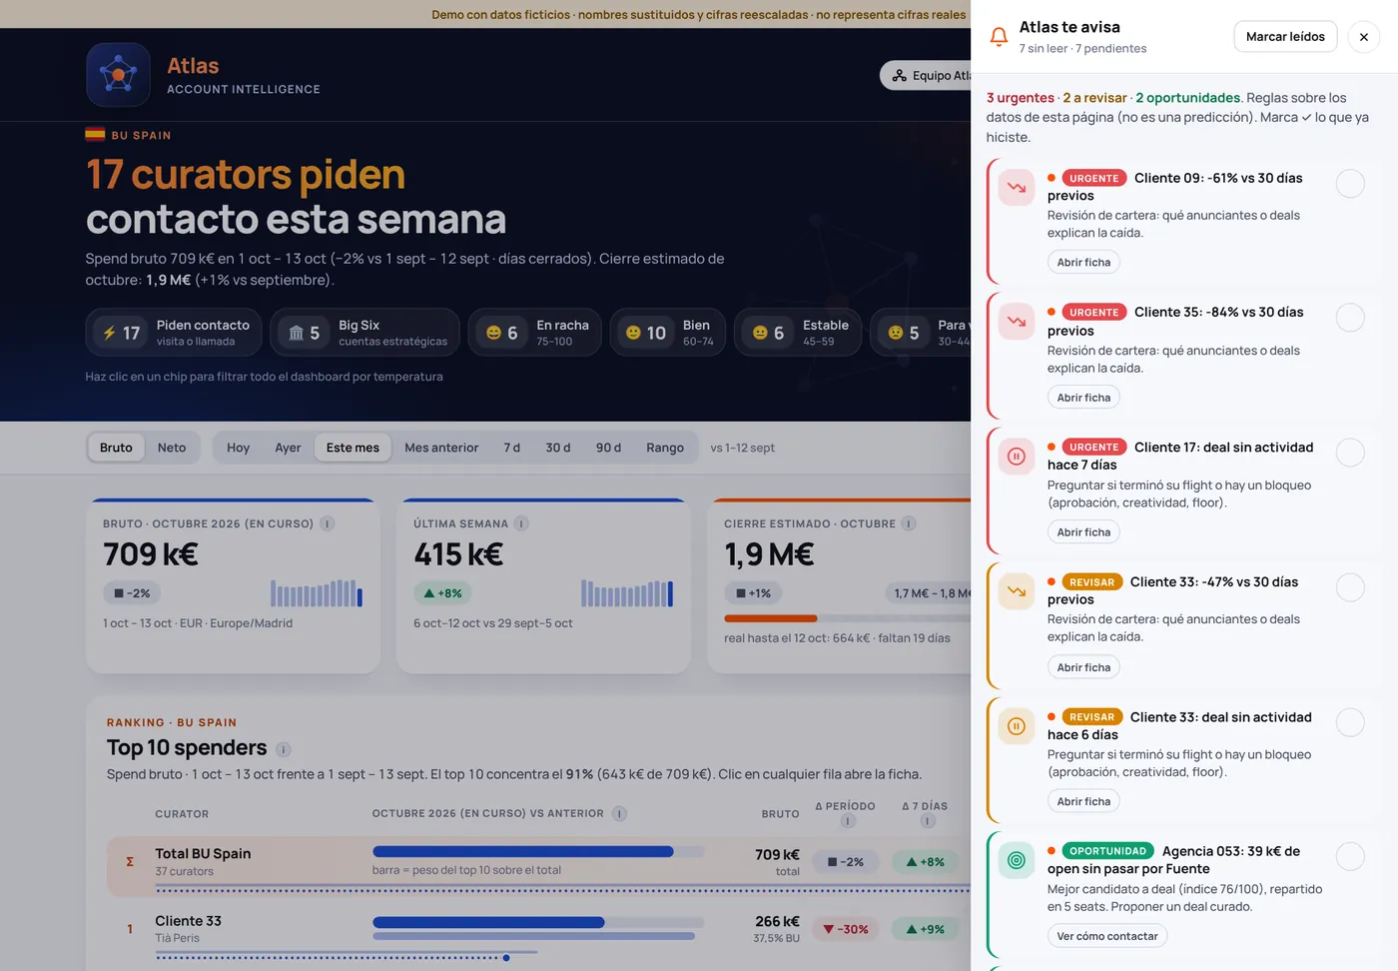Filter dashboard by En racha chip
The width and height of the screenshot is (1398, 971).
click(x=534, y=333)
